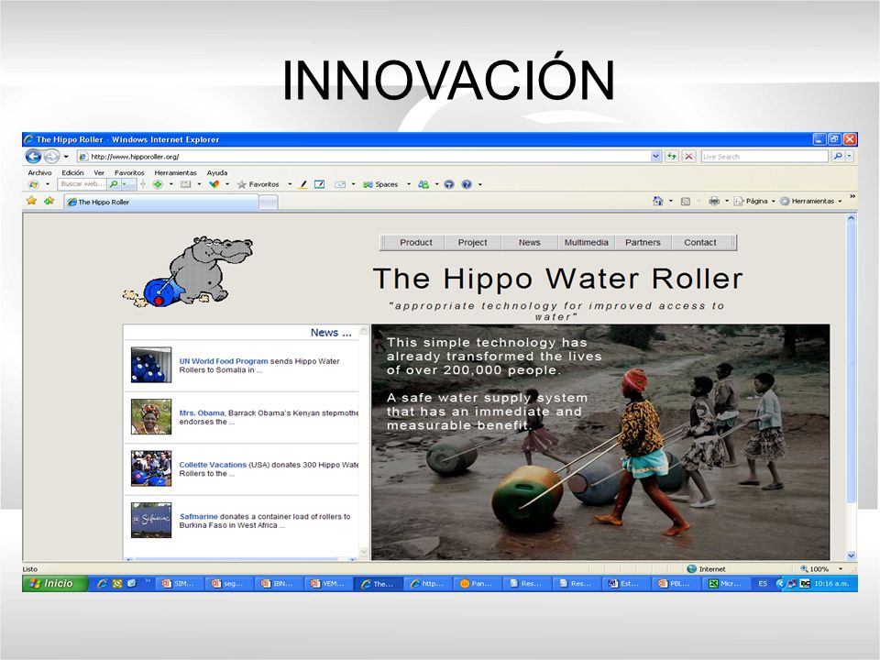Viewport: 880px width, 660px height.
Task: Click the Windows Live toolbar logo icon
Action: (x=34, y=184)
